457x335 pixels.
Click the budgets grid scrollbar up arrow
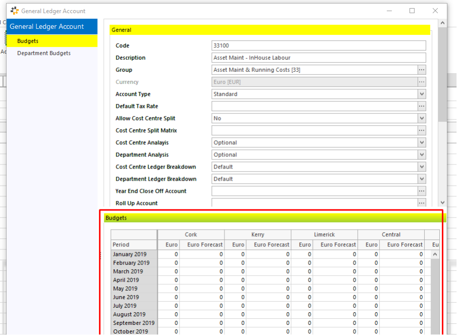[435, 254]
